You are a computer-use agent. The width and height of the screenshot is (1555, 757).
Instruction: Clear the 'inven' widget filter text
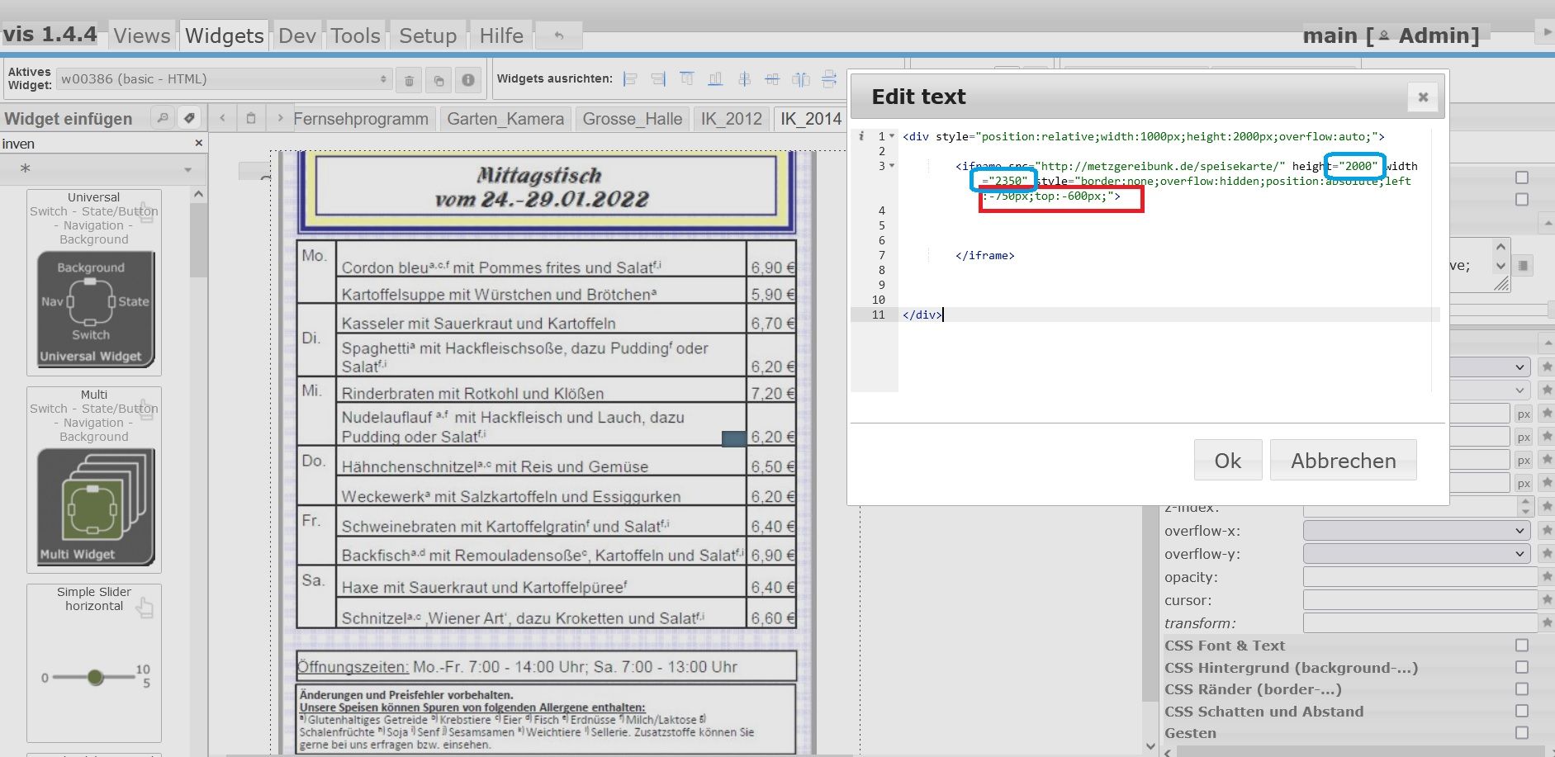click(198, 144)
